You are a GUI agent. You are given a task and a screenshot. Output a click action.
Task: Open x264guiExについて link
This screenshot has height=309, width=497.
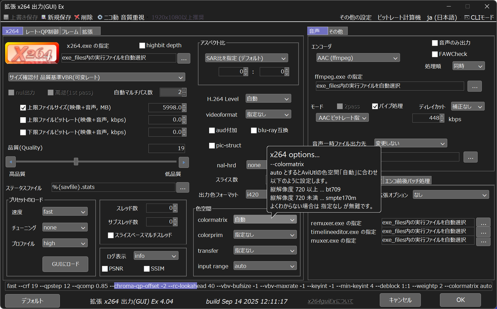[x=330, y=301]
